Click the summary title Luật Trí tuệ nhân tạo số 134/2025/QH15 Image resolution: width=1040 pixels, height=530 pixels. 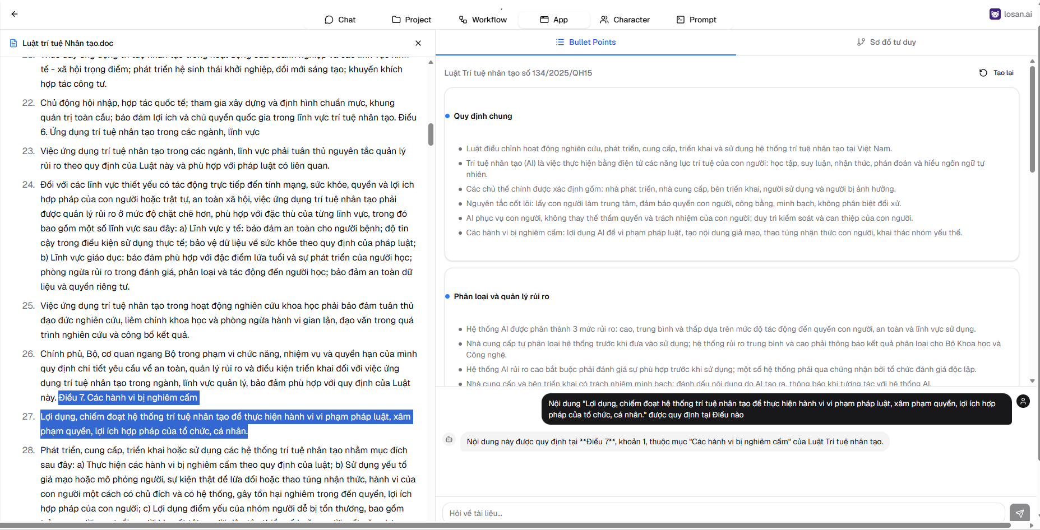pyautogui.click(x=518, y=73)
